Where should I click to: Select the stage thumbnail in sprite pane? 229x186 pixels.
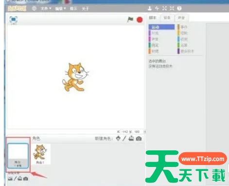coord(18,156)
